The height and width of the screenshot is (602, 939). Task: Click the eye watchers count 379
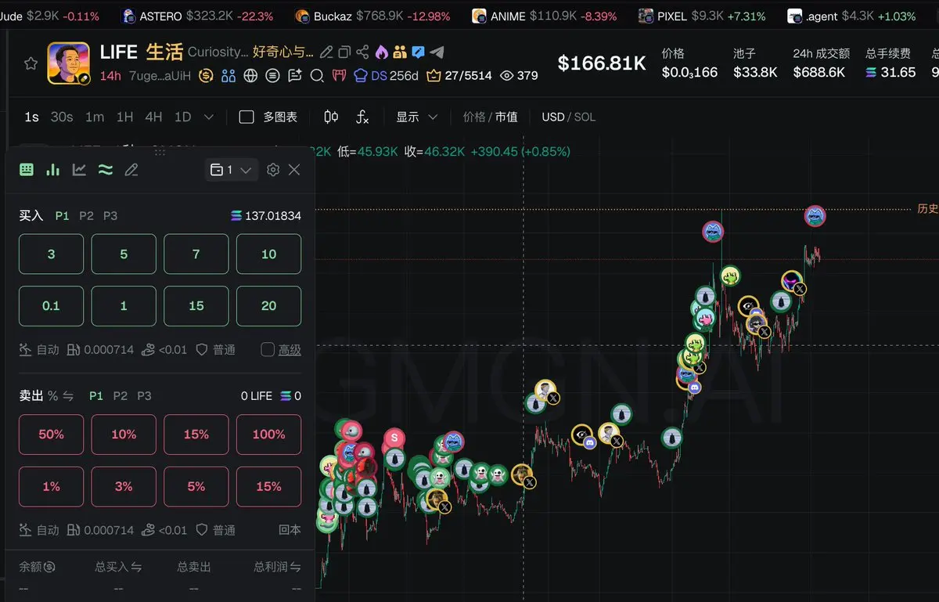pyautogui.click(x=519, y=76)
